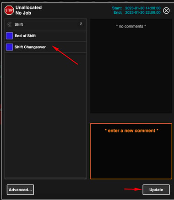Viewport: 174px width, 200px height.
Task: Close the dialog with the X button
Action: coord(166,11)
